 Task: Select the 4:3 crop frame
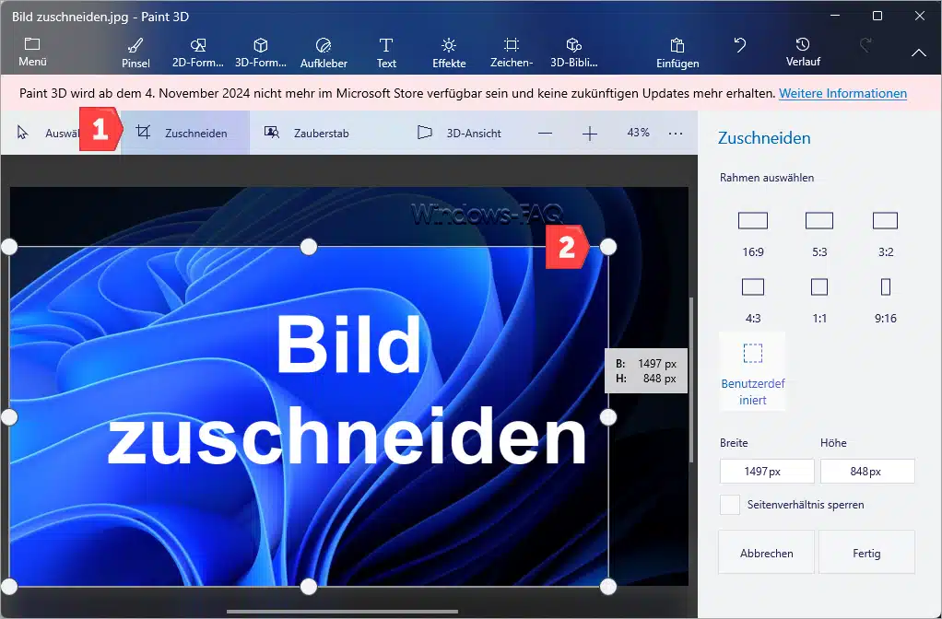753,300
